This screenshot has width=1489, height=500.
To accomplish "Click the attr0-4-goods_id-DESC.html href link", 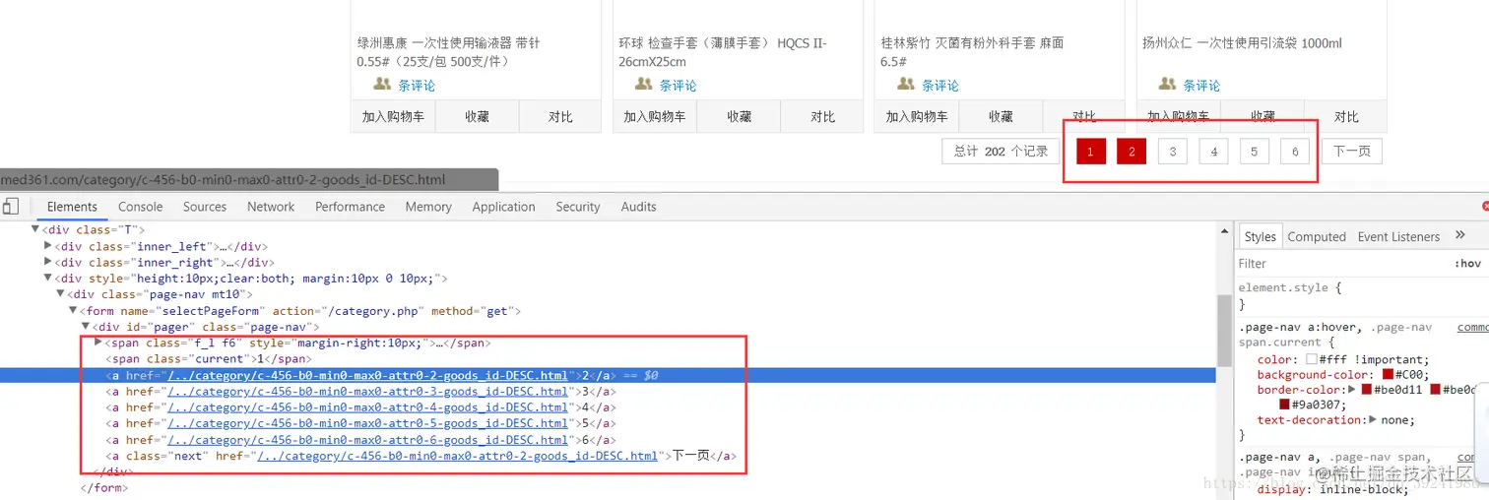I will tap(367, 407).
